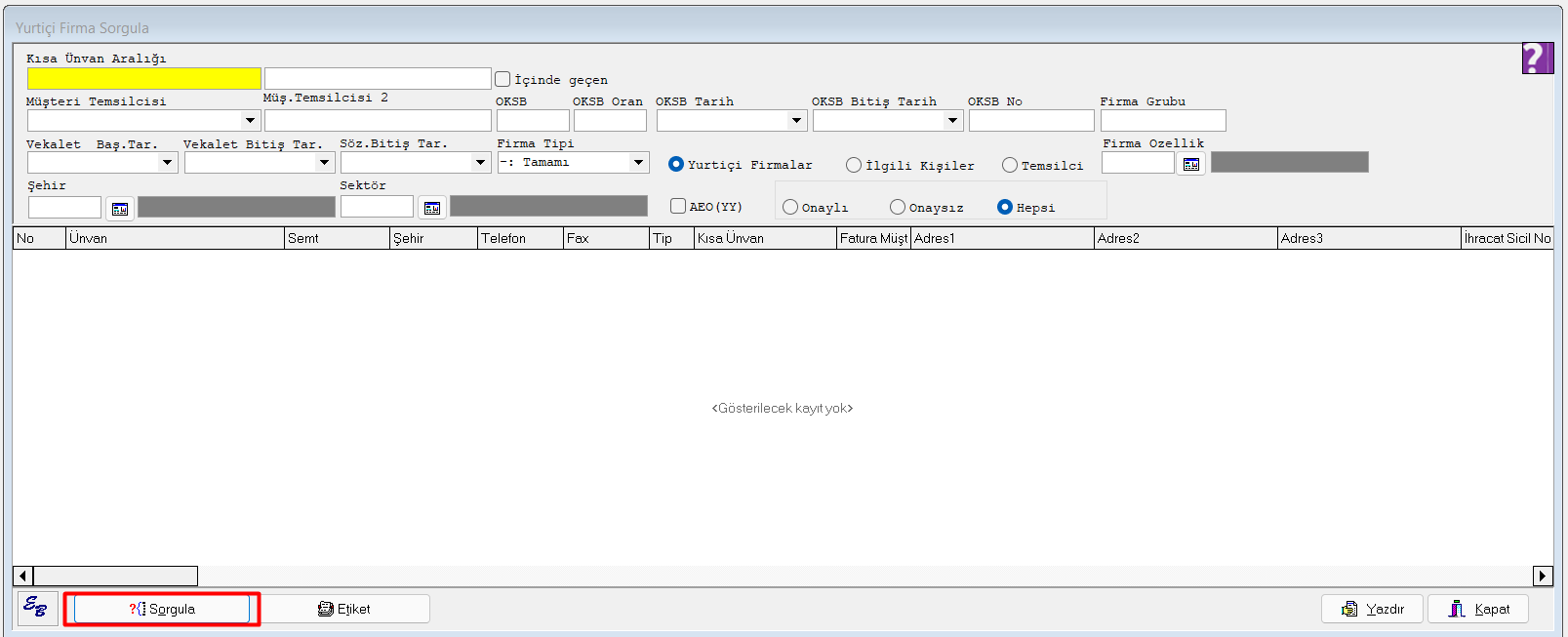Open the Sektör lookup picker icon

click(432, 208)
